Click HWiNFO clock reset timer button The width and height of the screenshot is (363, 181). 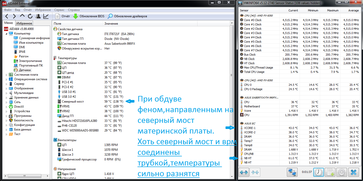[318, 172]
